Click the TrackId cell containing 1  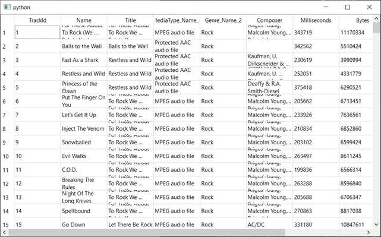pos(37,33)
